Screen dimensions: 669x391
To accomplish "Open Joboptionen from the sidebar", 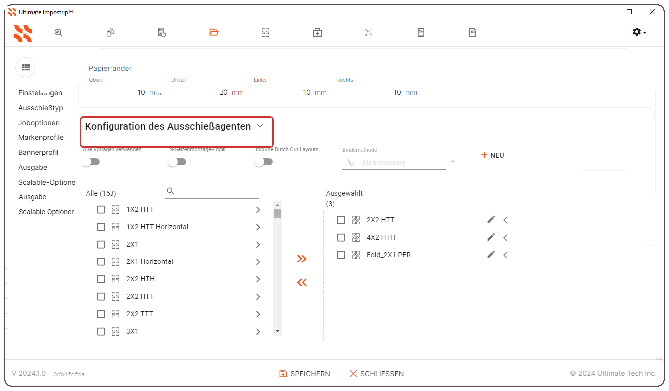I will (x=39, y=123).
